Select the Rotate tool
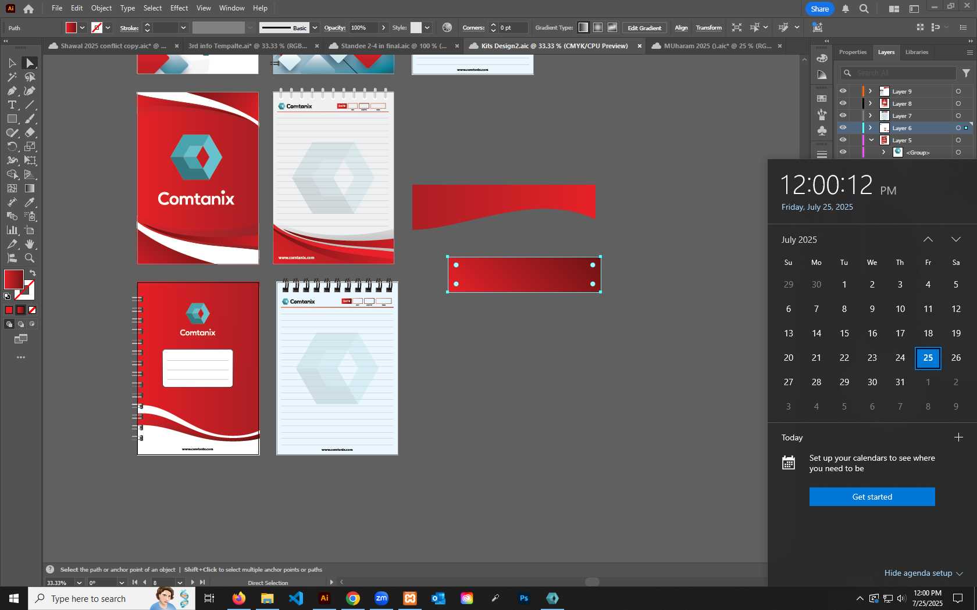 coord(12,146)
